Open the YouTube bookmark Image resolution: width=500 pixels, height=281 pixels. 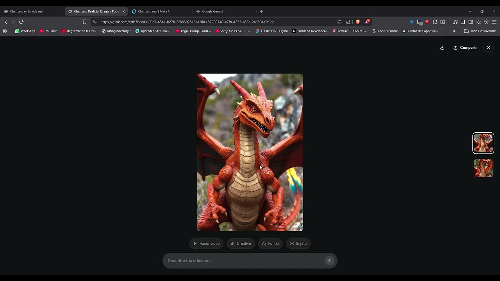(48, 31)
